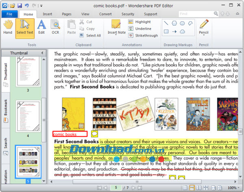
Task: Go to the previous page
Action: (x=105, y=188)
